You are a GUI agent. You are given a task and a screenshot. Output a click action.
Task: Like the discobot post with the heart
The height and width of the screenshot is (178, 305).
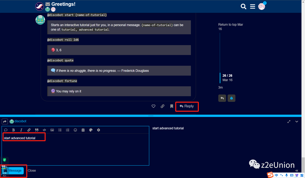click(153, 106)
